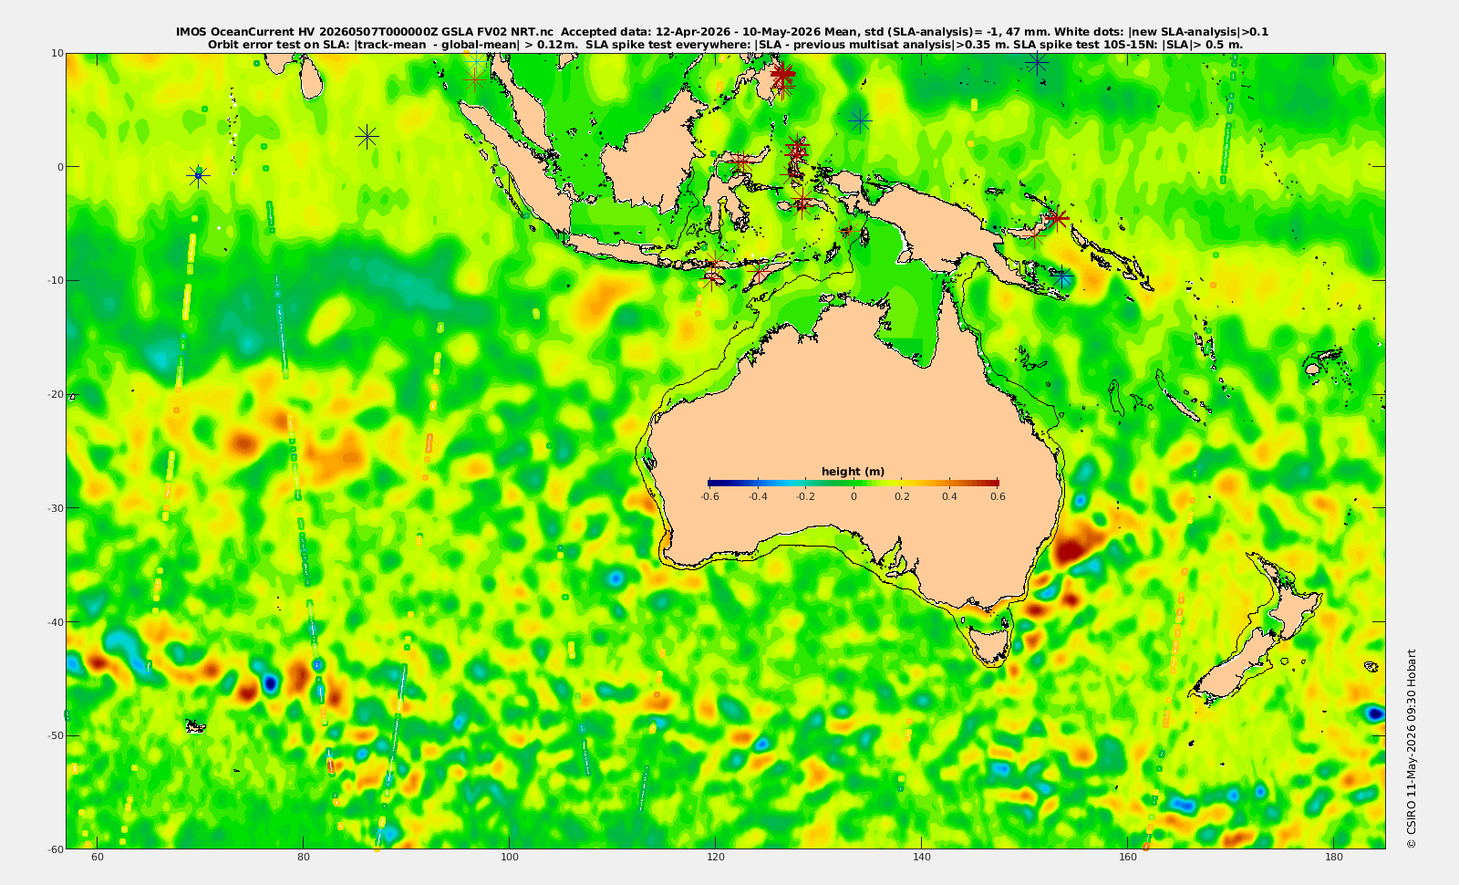Click the CSIRO copyright timestamp text

(x=1412, y=749)
